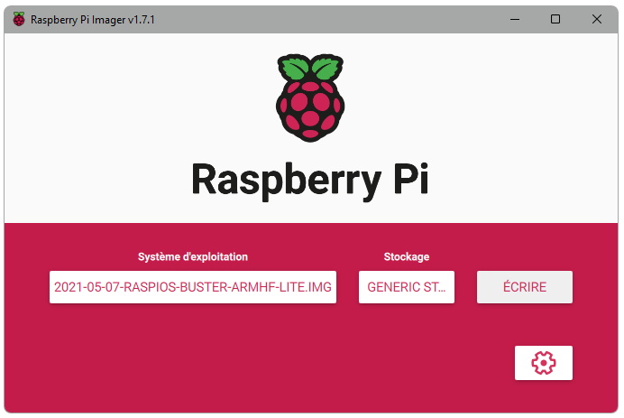
Task: Close the Raspberry Pi Imager window
Action: tap(597, 19)
